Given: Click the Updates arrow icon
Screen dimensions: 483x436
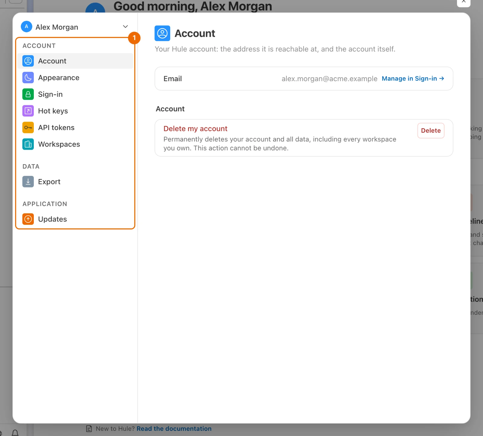Looking at the screenshot, I should coord(28,219).
